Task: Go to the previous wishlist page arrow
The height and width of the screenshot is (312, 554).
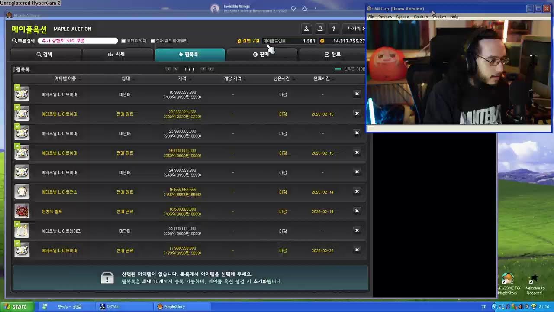Action: coord(176,69)
